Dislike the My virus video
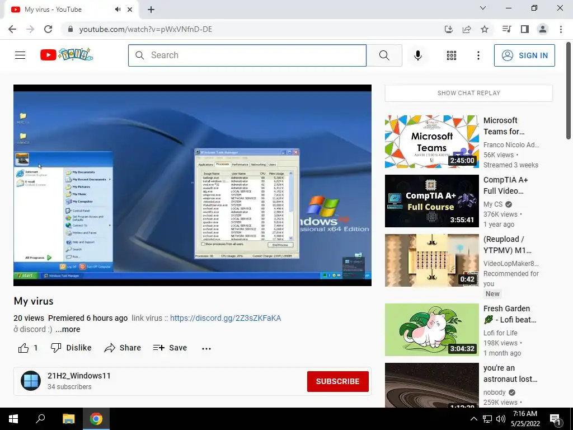573x430 pixels. click(71, 348)
